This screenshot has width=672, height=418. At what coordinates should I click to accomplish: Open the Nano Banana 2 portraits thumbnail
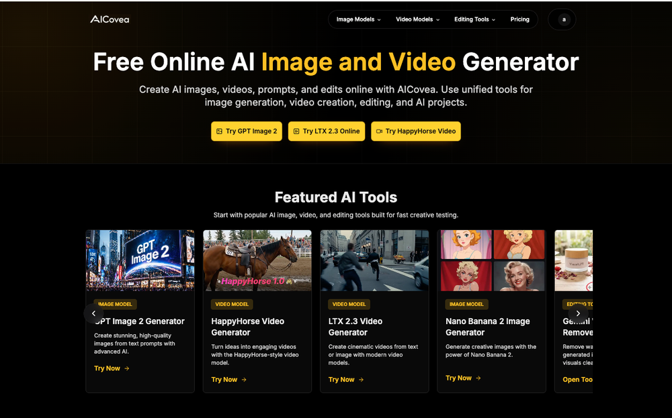[x=492, y=260]
